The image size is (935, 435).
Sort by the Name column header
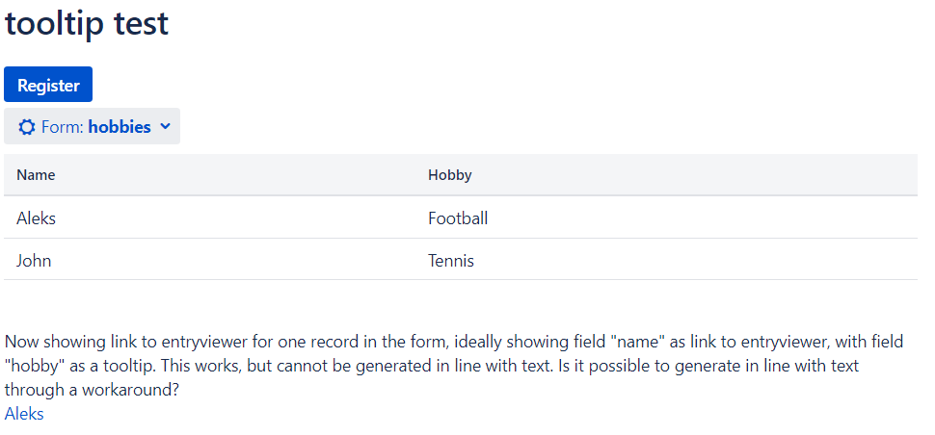36,175
